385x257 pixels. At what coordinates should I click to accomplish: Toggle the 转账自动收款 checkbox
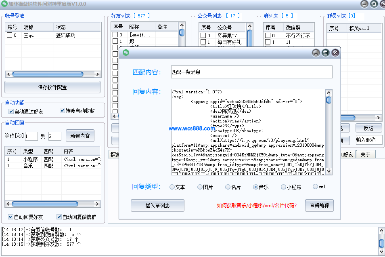pos(63,111)
